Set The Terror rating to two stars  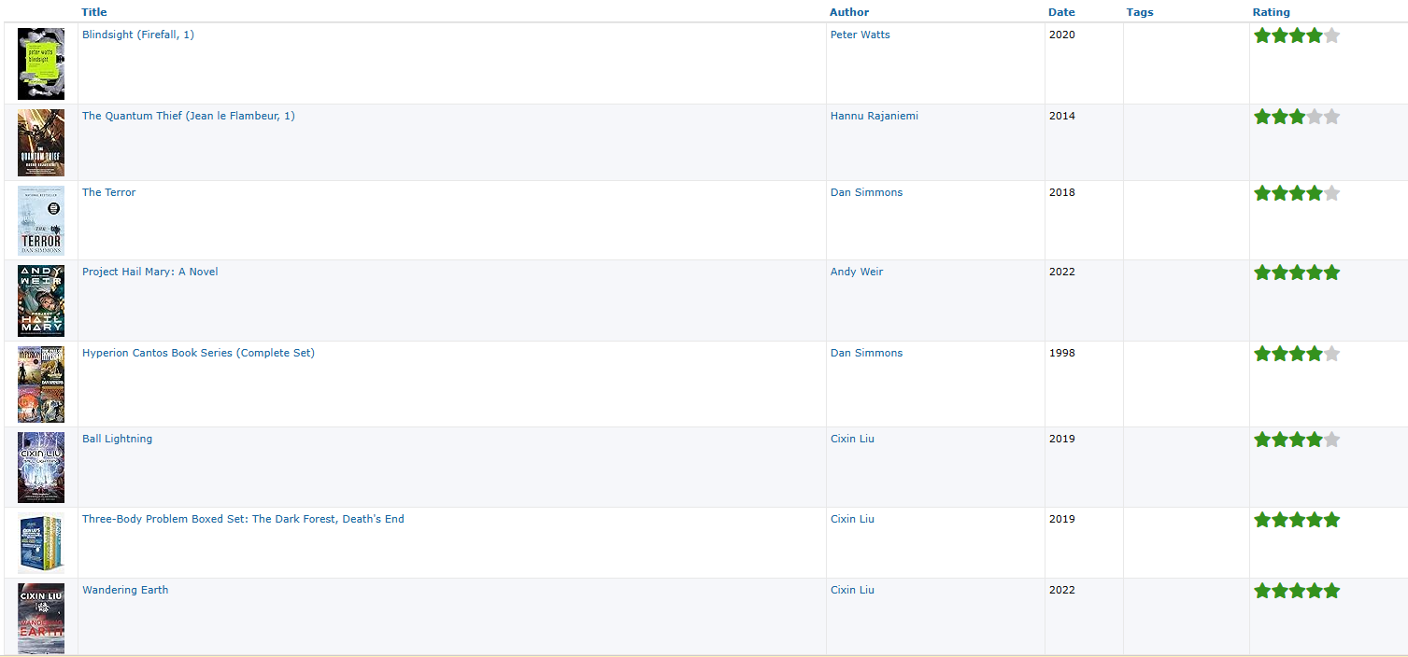point(1280,193)
